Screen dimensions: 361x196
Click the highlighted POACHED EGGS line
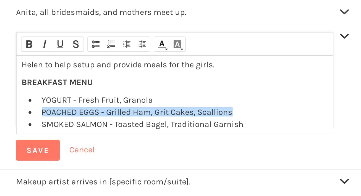point(137,112)
